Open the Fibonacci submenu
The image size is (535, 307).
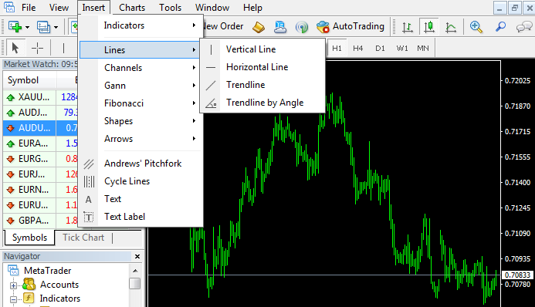click(x=141, y=103)
